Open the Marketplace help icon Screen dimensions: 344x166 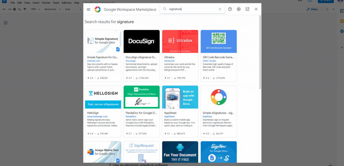[x=230, y=9]
